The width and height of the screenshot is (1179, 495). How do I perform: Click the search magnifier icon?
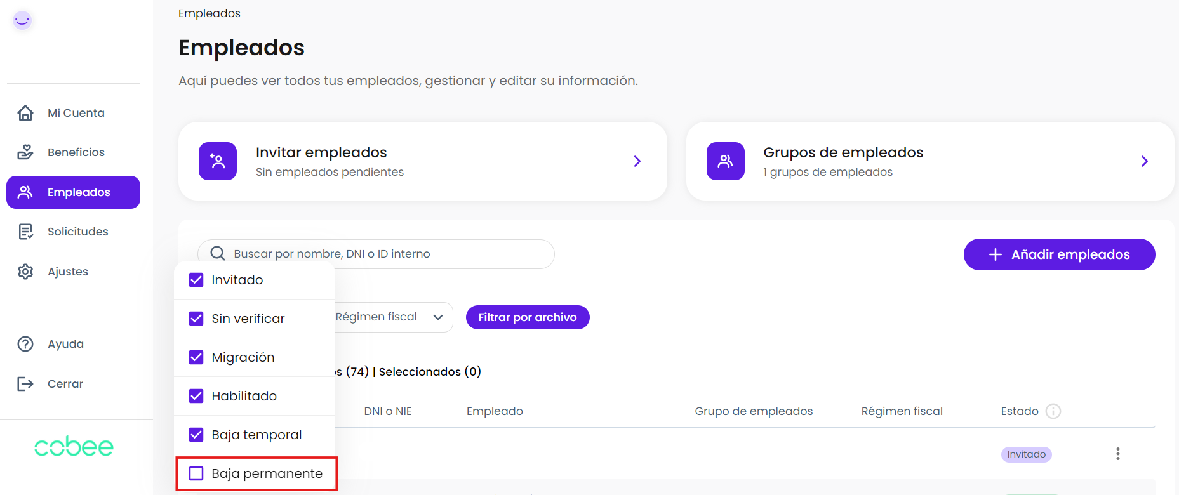(218, 254)
